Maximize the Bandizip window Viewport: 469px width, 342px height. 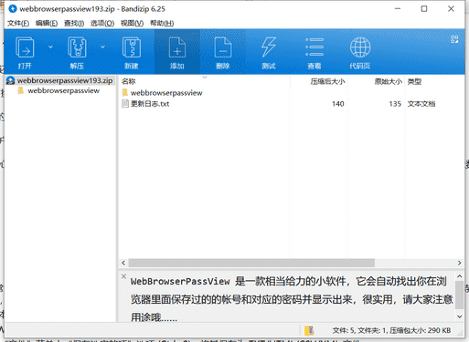pos(424,9)
